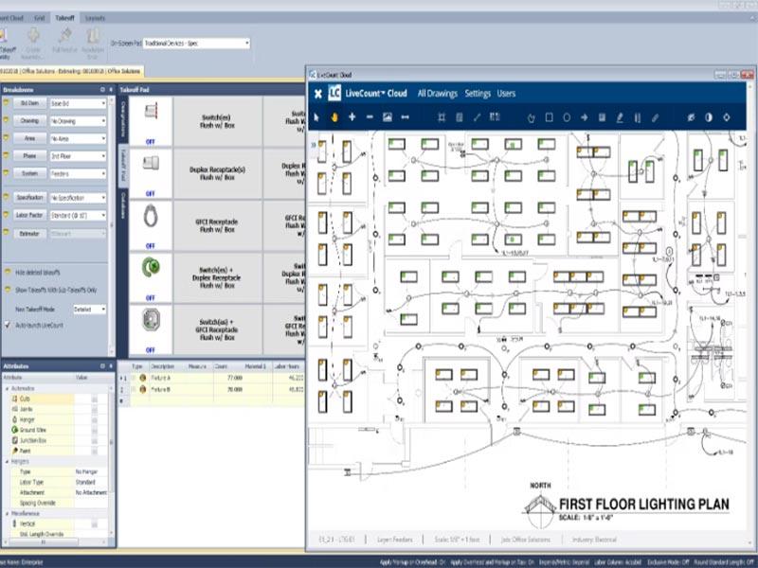Select the arrow pointer tool in LiveCount toolbar
The image size is (758, 568).
(x=316, y=115)
